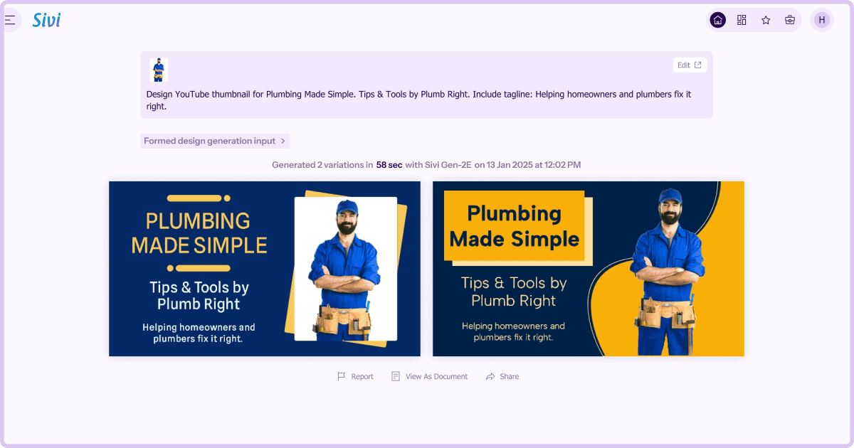The height and width of the screenshot is (448, 854).
Task: Open the left Plumbing Made Simple thumbnail variation
Action: coord(264,268)
